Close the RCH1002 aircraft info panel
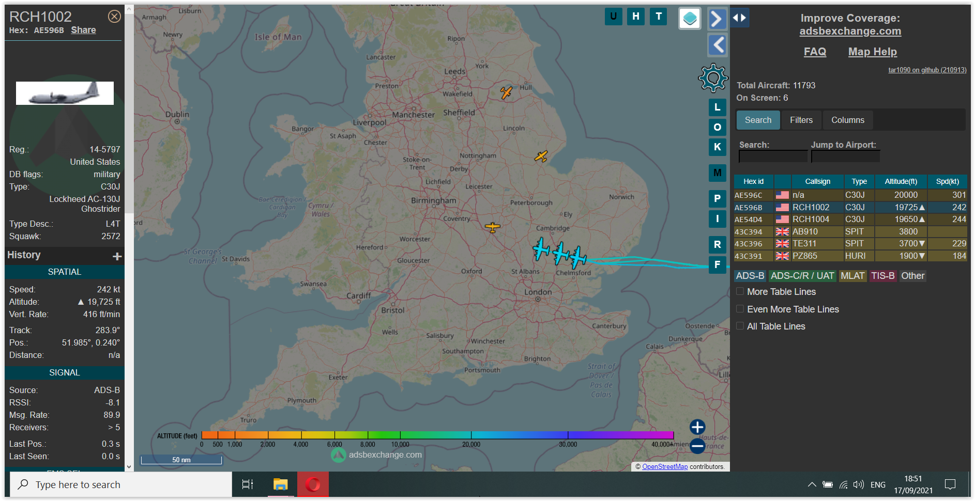 (x=114, y=17)
